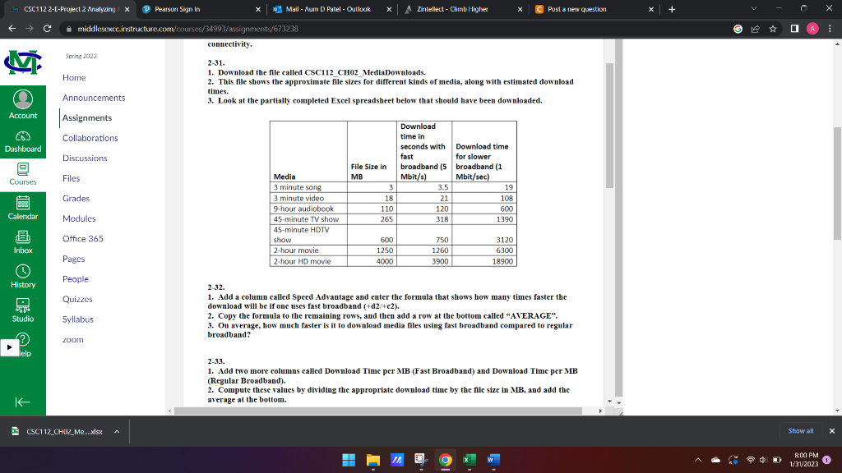Launch Word from the taskbar
842x473 pixels.
coord(494,461)
